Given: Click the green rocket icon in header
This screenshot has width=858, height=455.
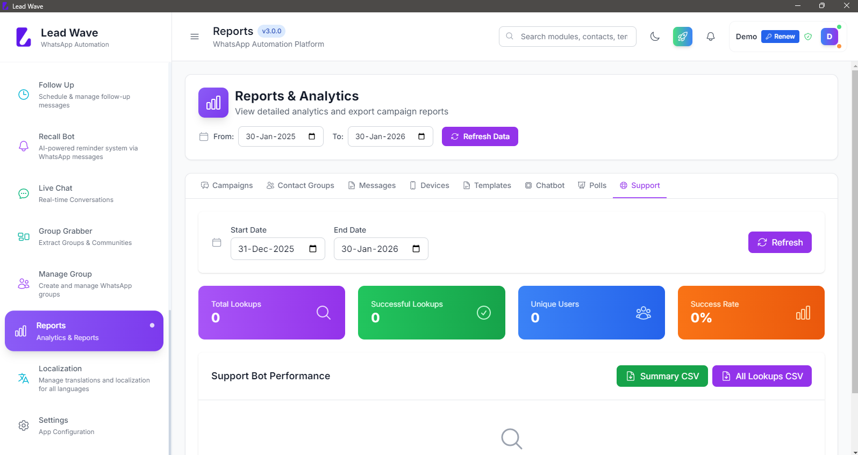Looking at the screenshot, I should [x=682, y=37].
